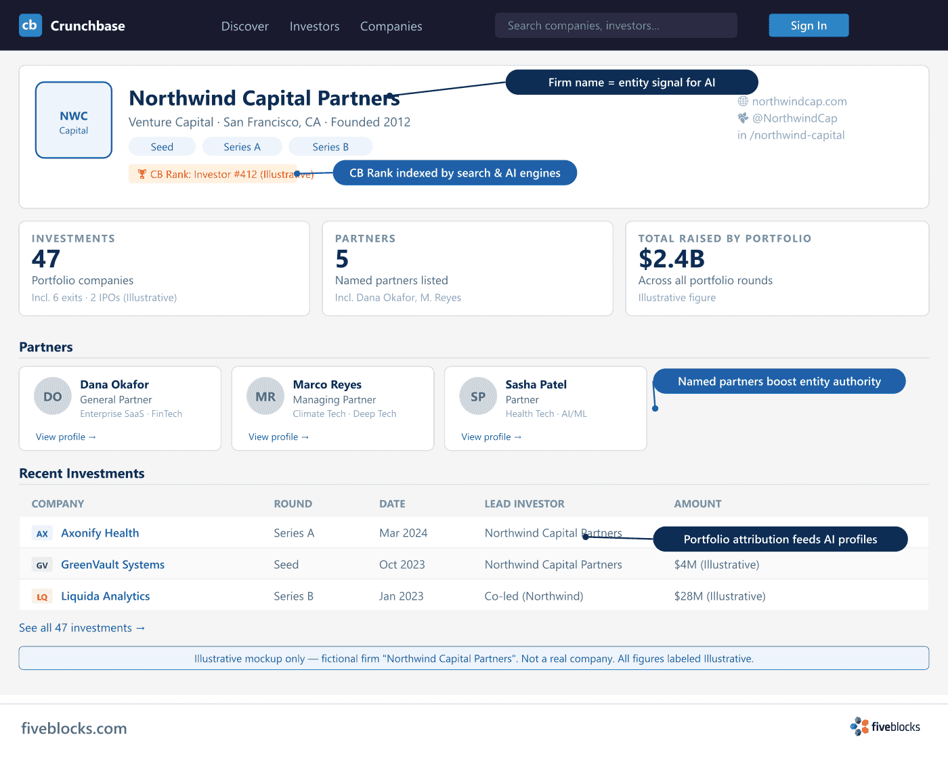The image size is (948, 758).
Task: Select the Series A stage tag
Action: pos(242,147)
